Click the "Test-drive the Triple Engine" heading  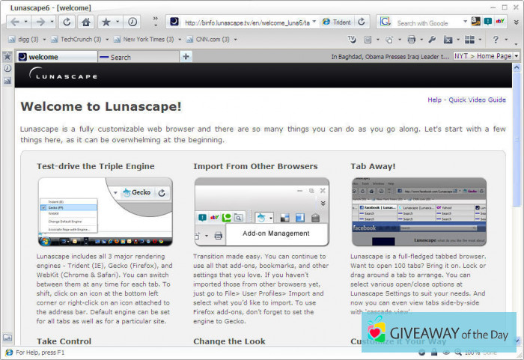[x=96, y=166]
